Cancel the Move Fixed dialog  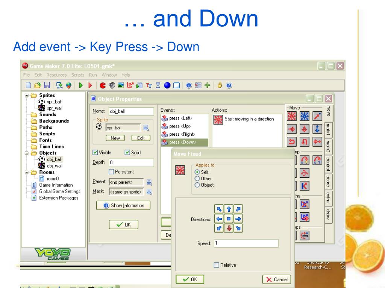(x=276, y=279)
